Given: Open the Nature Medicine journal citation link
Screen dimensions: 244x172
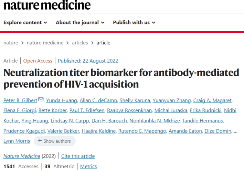Looking at the screenshot, I should [22, 156].
